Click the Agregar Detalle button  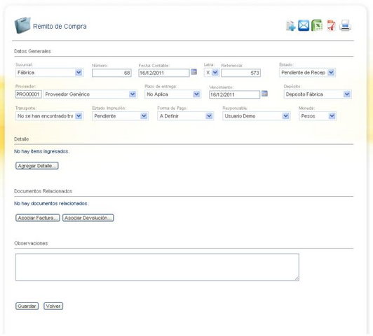pyautogui.click(x=37, y=166)
